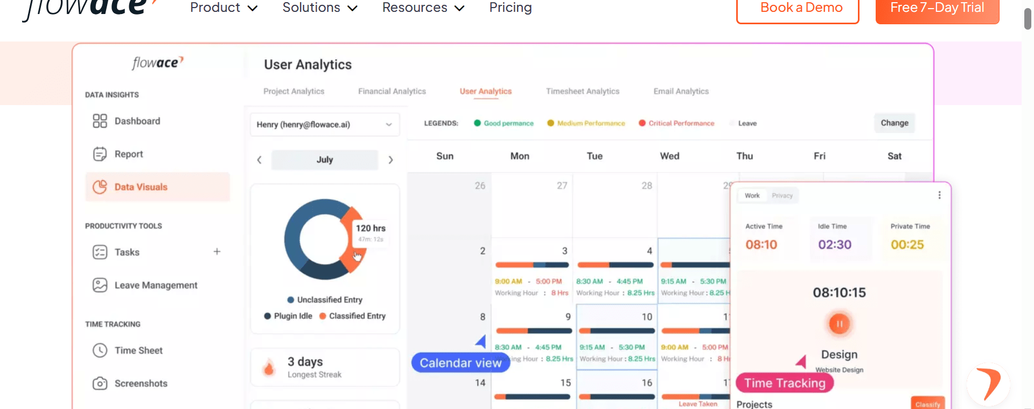
Task: Click the 3 days Longest Streak card
Action: [325, 368]
